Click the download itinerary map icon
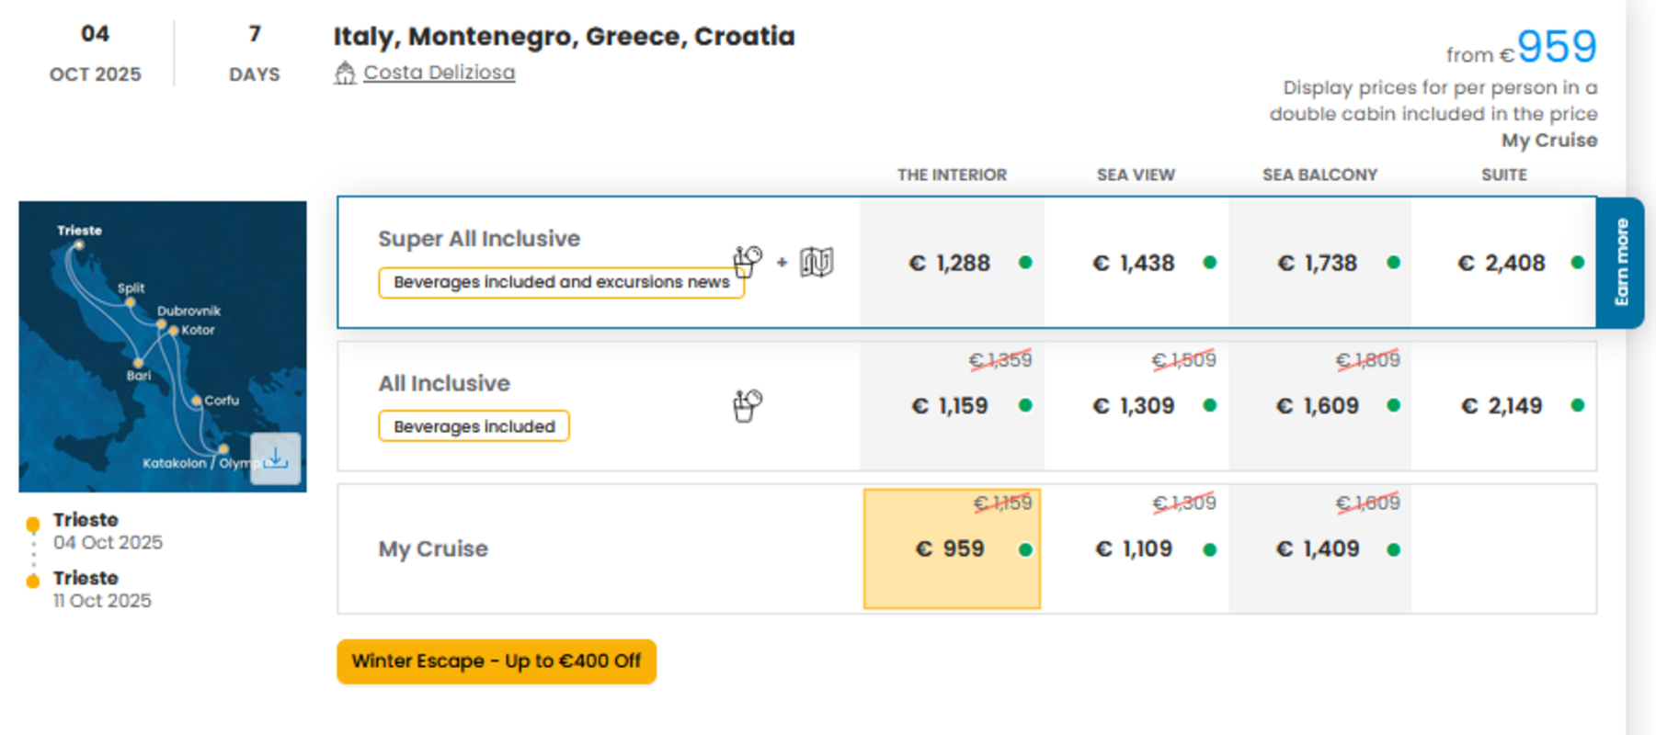The height and width of the screenshot is (735, 1656). point(276,458)
